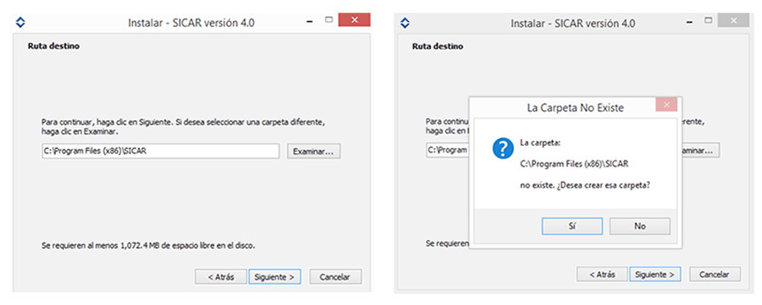Click the SICAR logo icon in the right installer title bar

point(406,22)
